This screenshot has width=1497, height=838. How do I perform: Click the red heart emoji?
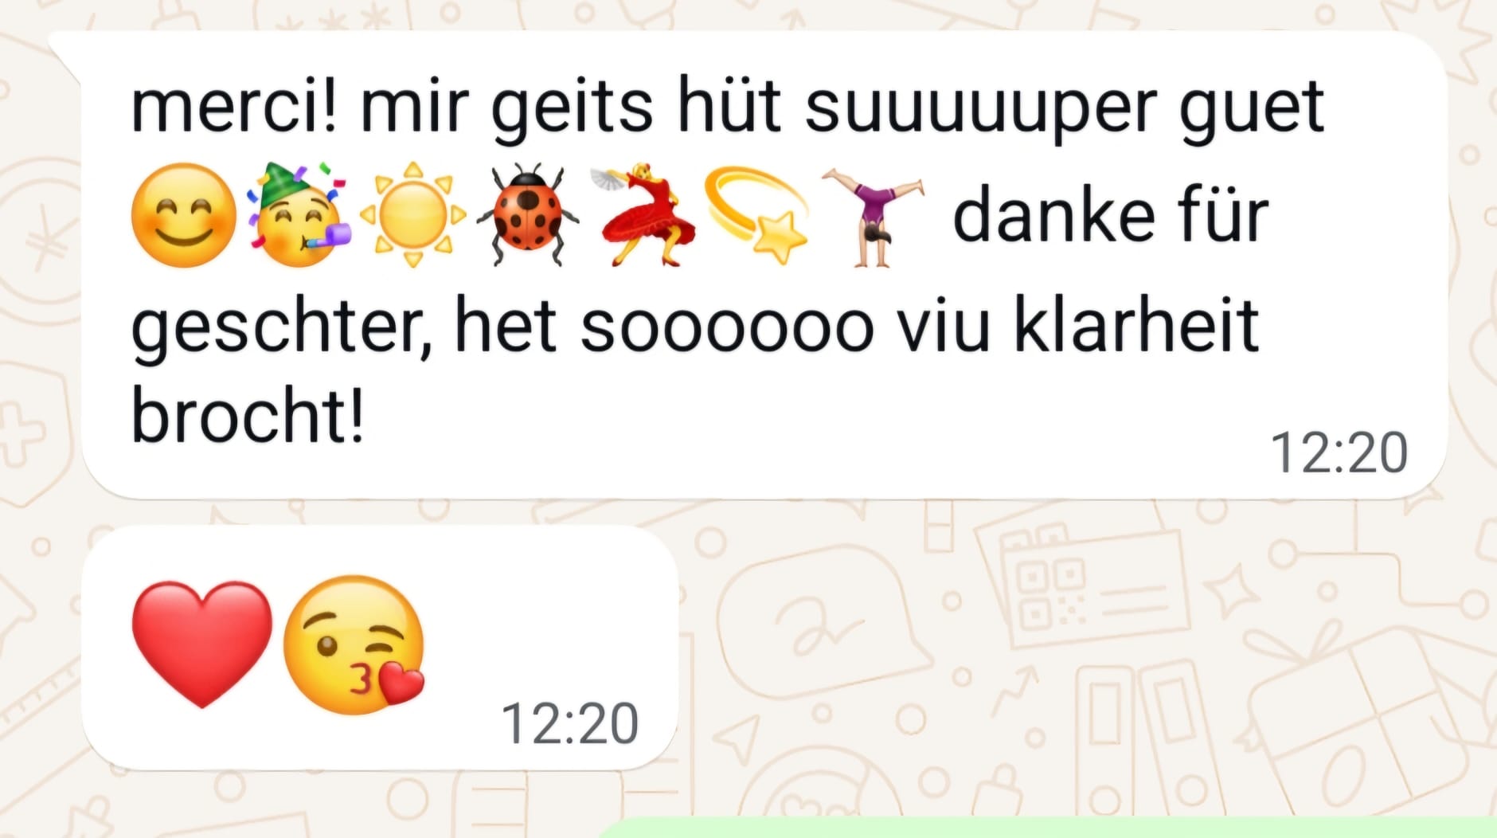[x=201, y=644]
